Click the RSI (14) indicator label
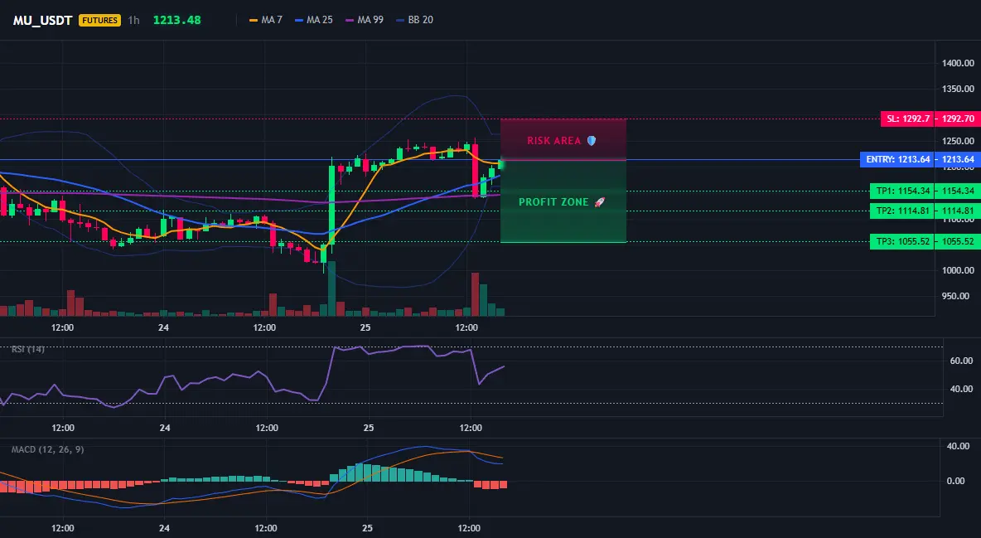The image size is (981, 538). pos(28,349)
